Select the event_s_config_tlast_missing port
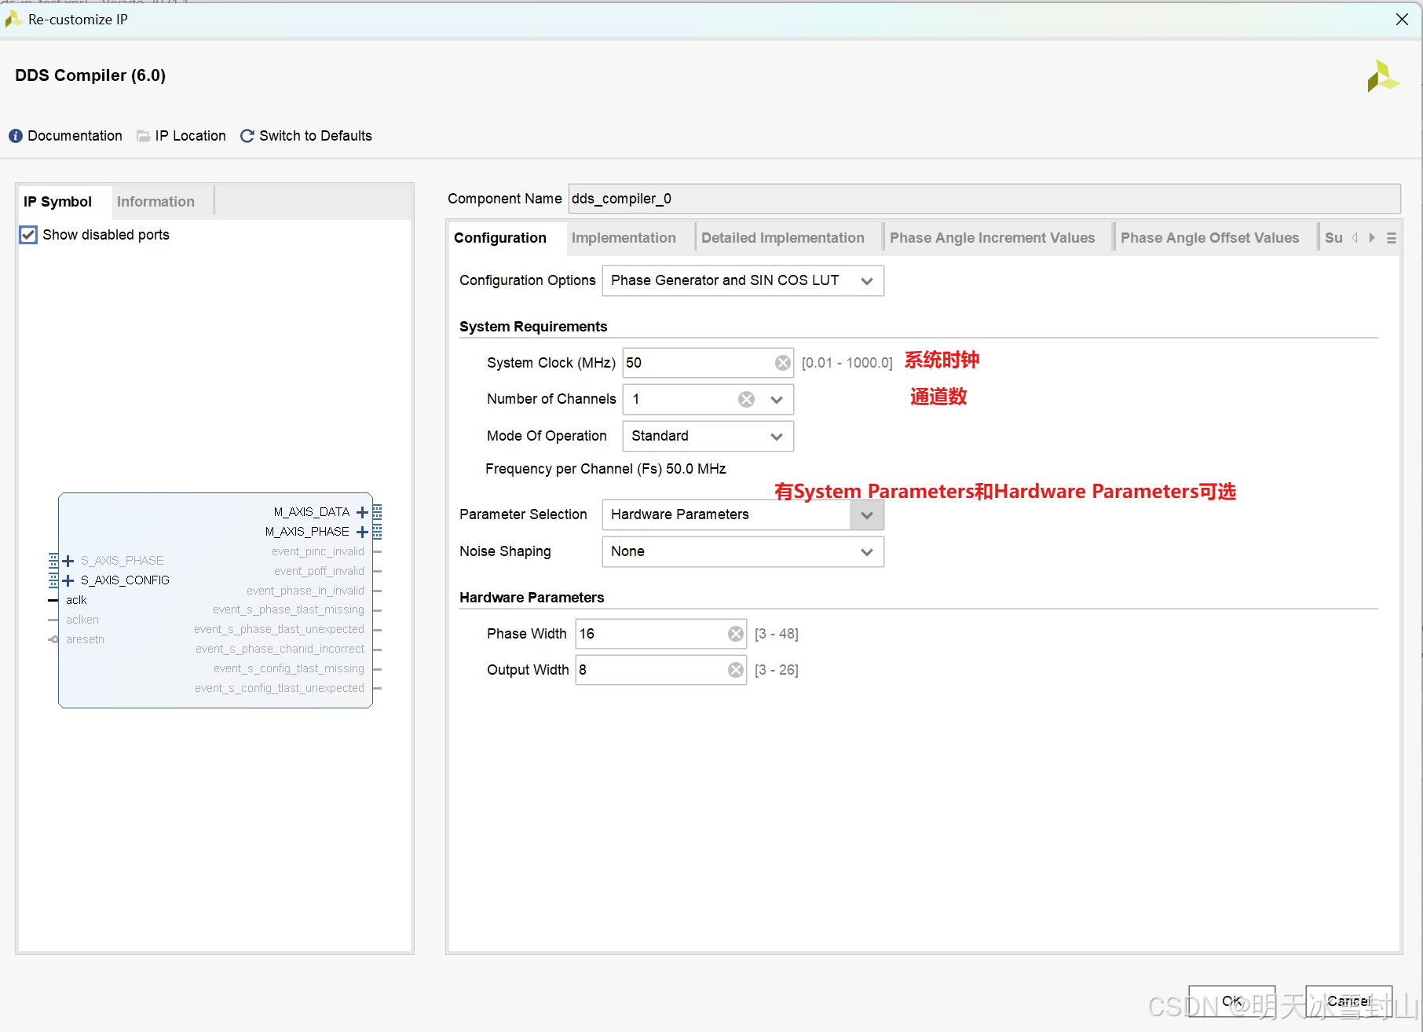Screen dimensions: 1423x1032 coord(289,668)
